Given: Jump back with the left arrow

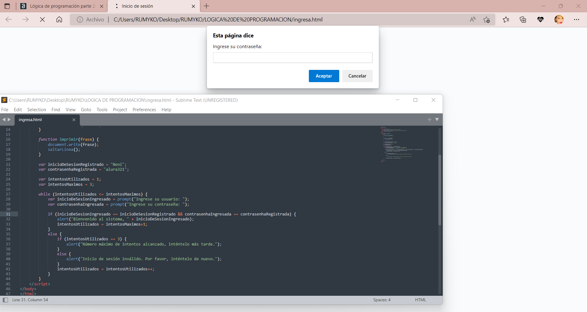Looking at the screenshot, I should point(4,120).
